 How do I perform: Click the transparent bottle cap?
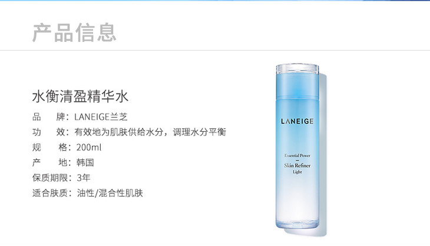[297, 69]
